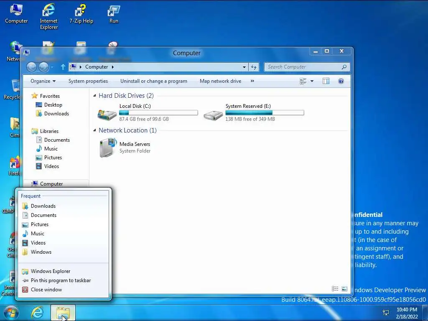Open the network tray icon

(x=386, y=313)
